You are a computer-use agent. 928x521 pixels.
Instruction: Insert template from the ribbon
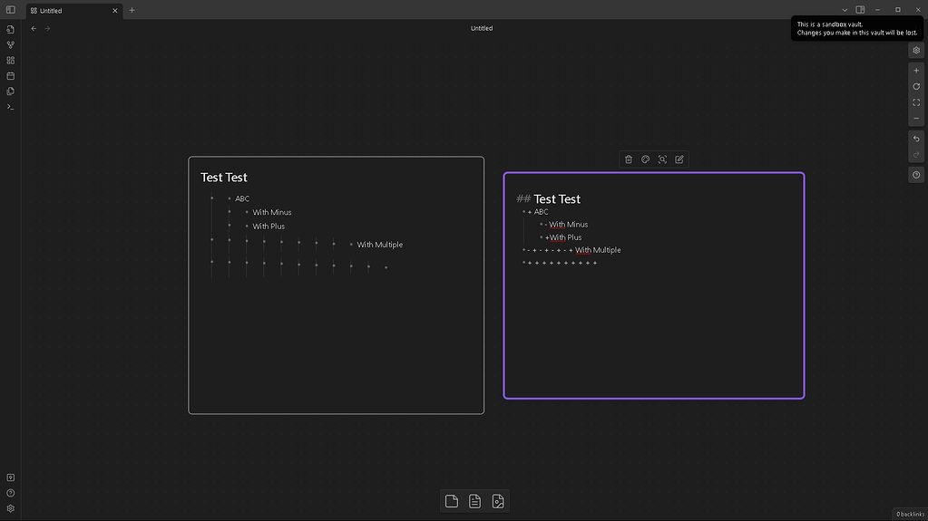(11, 92)
